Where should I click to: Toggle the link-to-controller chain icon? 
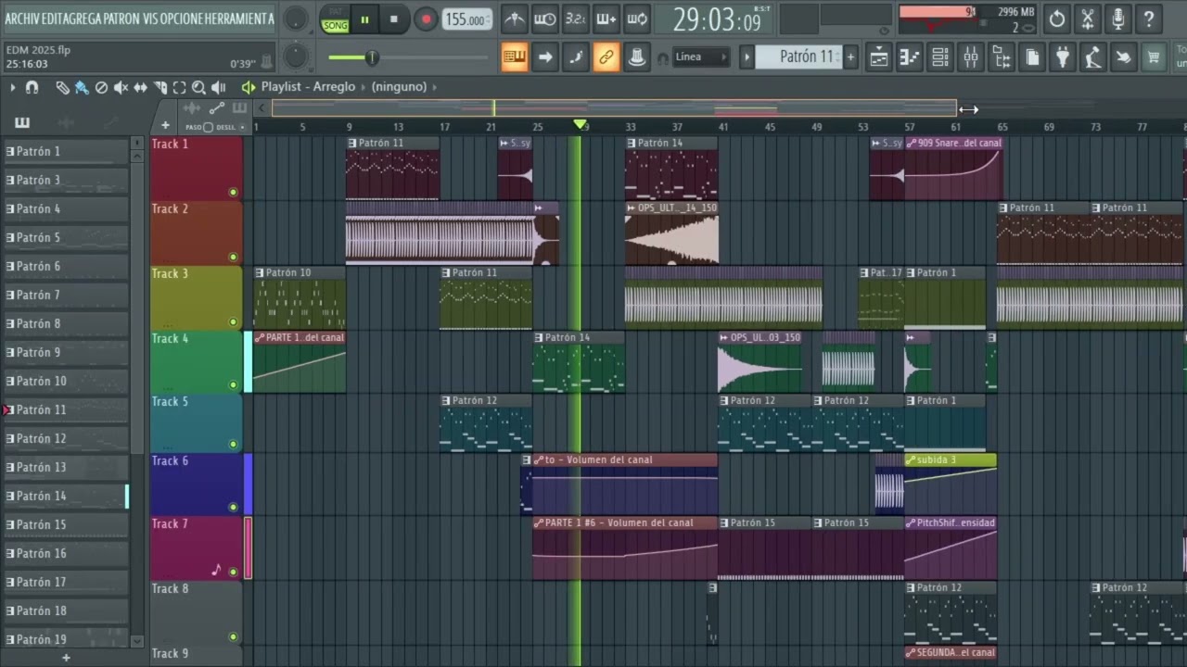[x=606, y=57]
